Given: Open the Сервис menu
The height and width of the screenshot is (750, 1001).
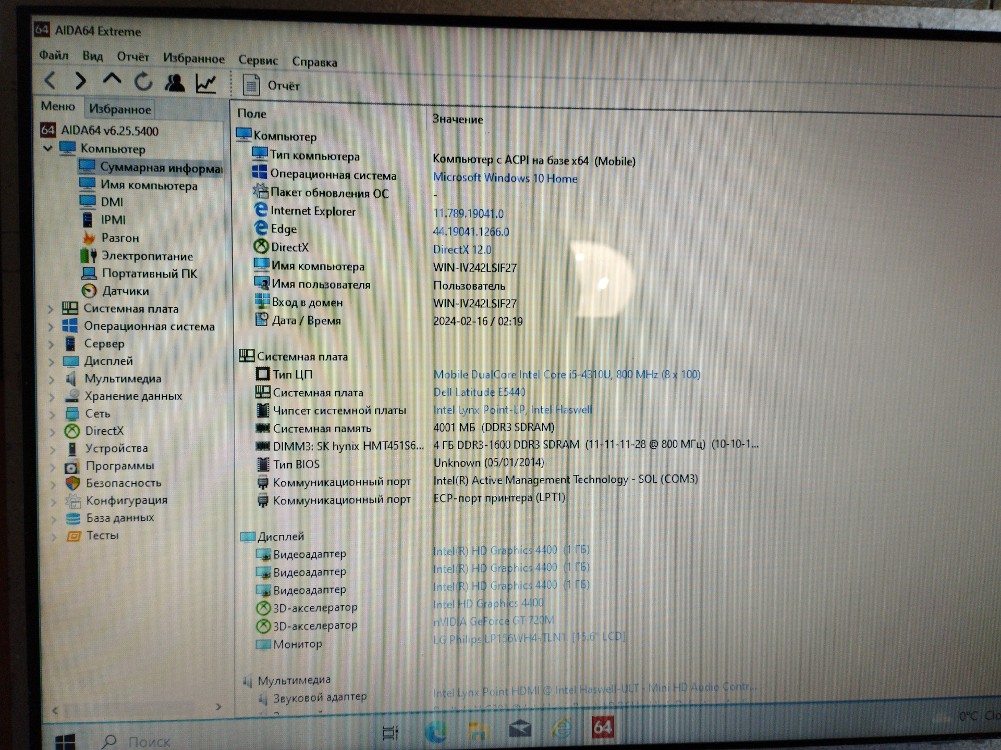Looking at the screenshot, I should (258, 60).
